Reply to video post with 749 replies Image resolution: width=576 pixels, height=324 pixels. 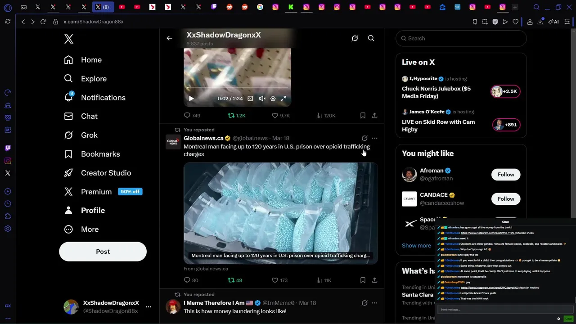192,116
